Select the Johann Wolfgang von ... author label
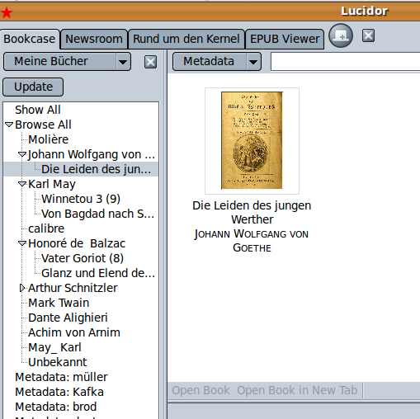420x419 pixels. (x=92, y=154)
